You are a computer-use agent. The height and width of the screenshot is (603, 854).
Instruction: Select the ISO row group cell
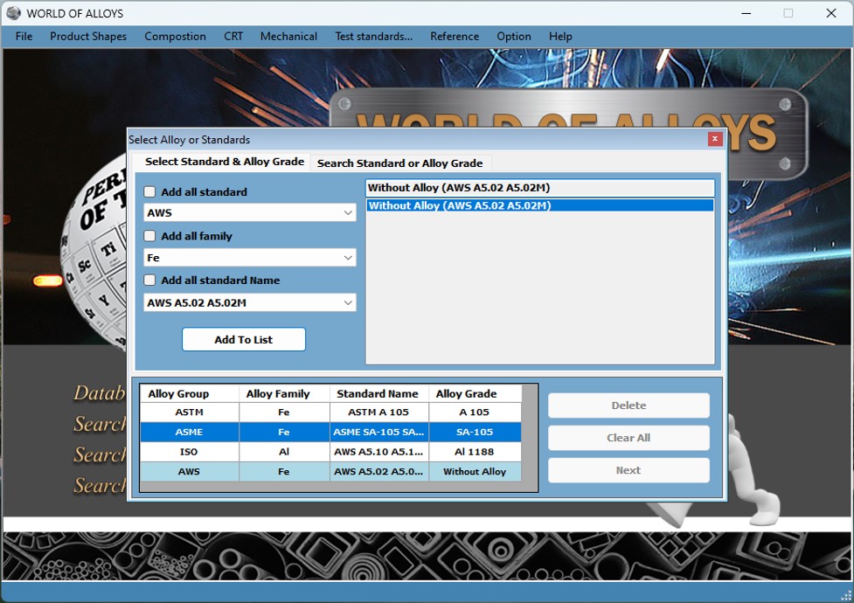pyautogui.click(x=190, y=452)
